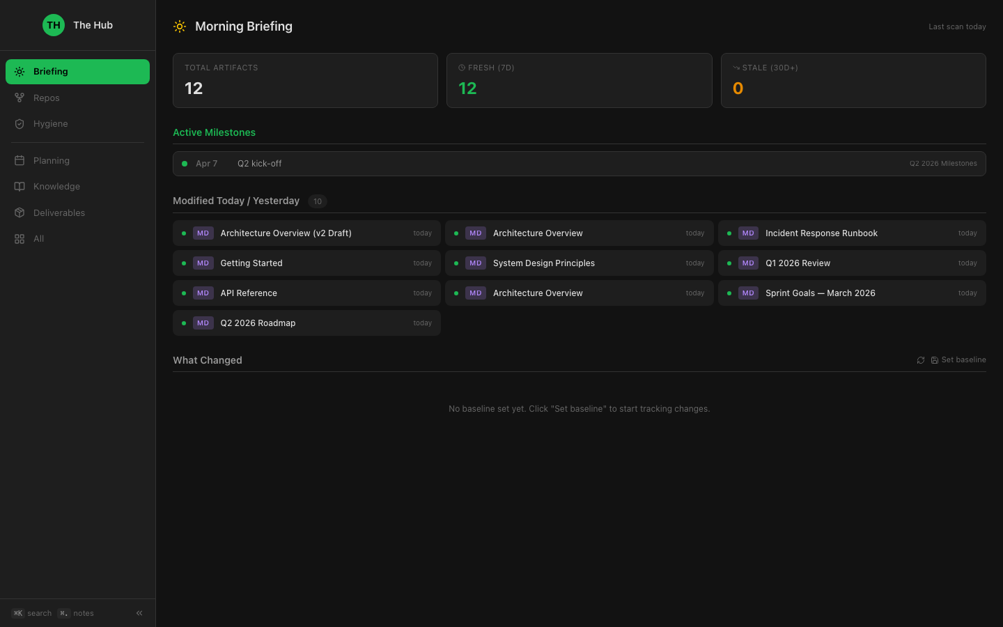
Task: Click the MD badge on API Reference
Action: 203,293
